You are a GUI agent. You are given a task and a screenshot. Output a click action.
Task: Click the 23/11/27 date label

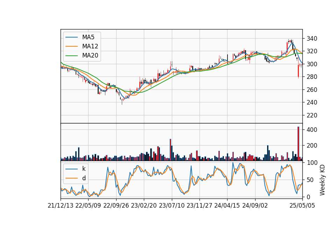coord(199,206)
